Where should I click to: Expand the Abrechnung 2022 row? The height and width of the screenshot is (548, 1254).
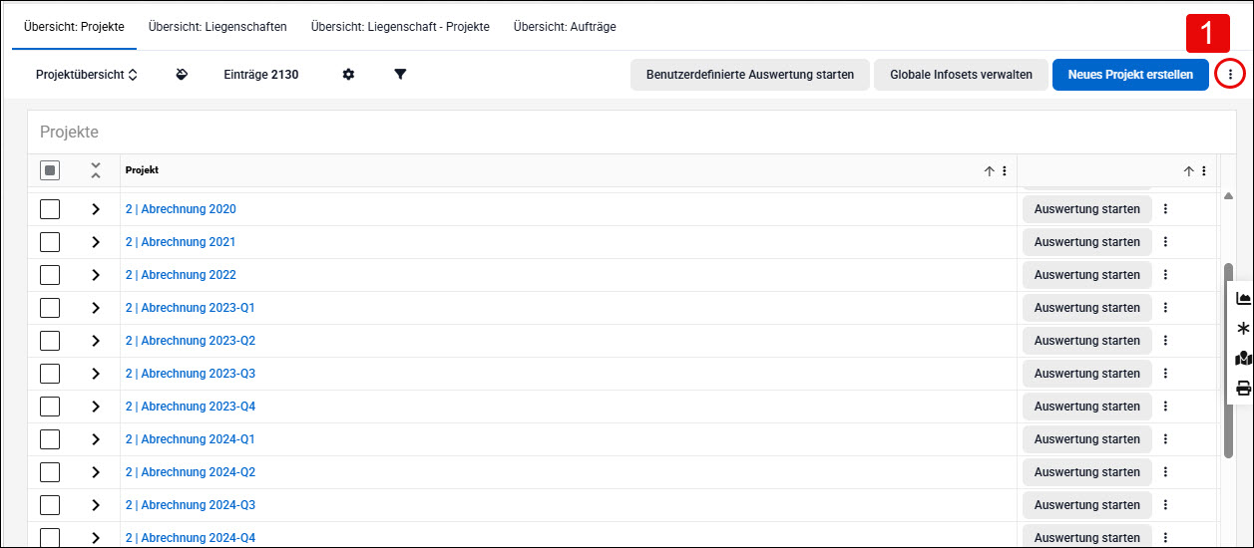coord(96,275)
